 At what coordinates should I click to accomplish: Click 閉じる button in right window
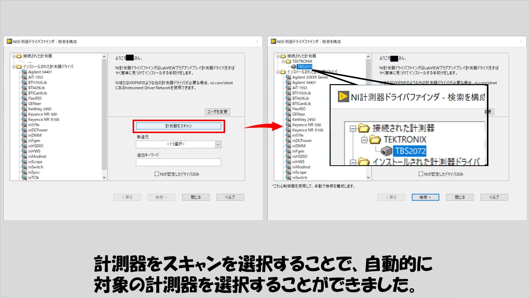coord(460,197)
